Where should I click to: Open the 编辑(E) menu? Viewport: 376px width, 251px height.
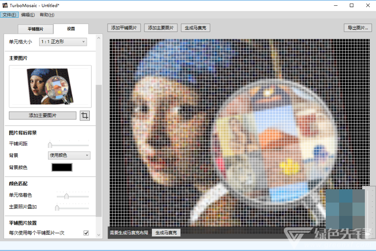click(28, 15)
